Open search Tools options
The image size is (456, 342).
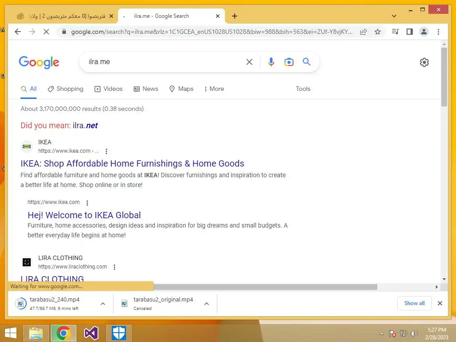click(x=303, y=89)
